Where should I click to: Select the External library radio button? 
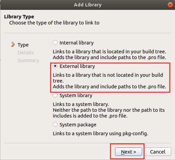(55, 66)
